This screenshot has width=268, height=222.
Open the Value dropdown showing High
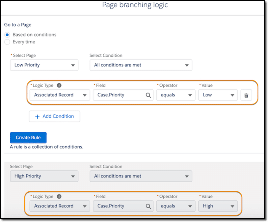218,206
